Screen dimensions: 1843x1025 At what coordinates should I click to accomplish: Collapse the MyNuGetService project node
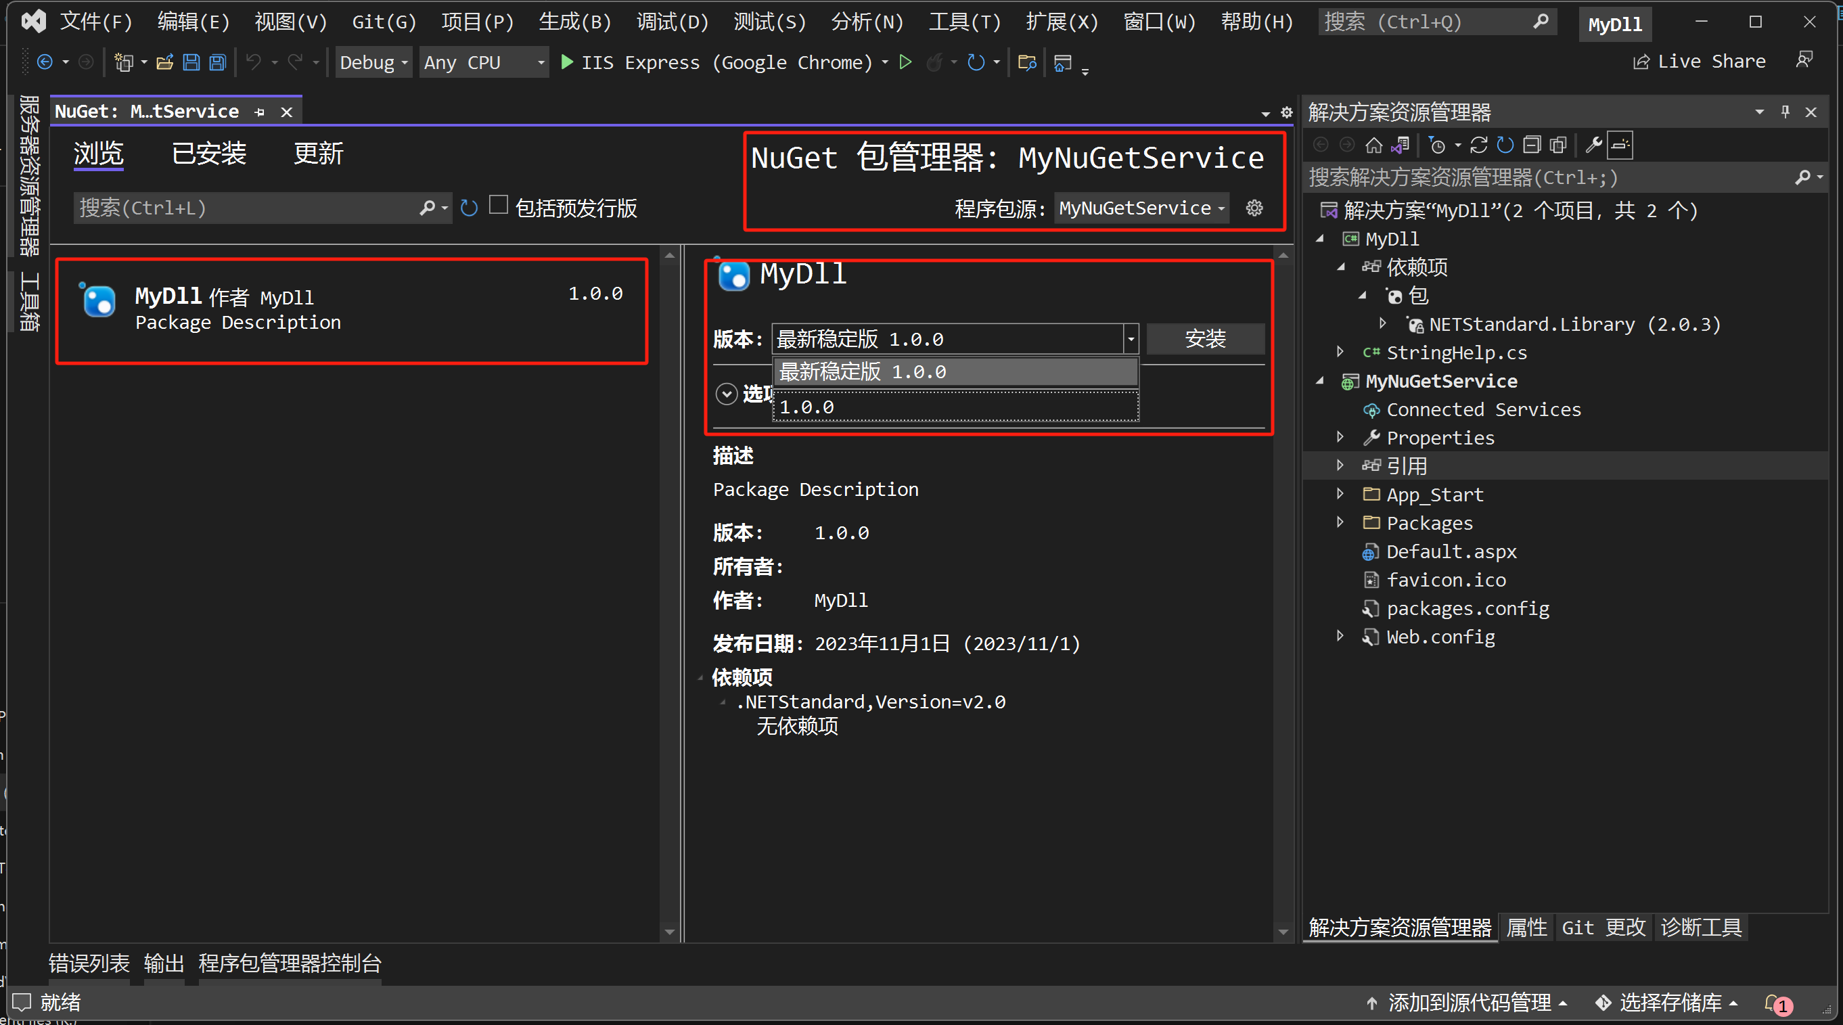(1320, 381)
